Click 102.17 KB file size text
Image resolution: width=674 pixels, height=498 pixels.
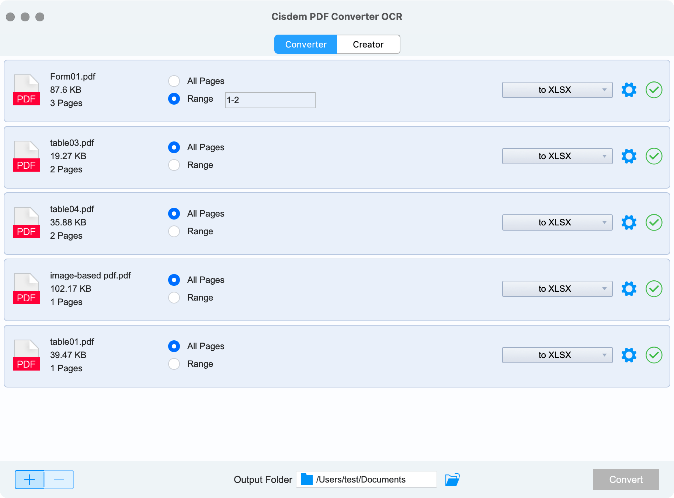click(71, 289)
